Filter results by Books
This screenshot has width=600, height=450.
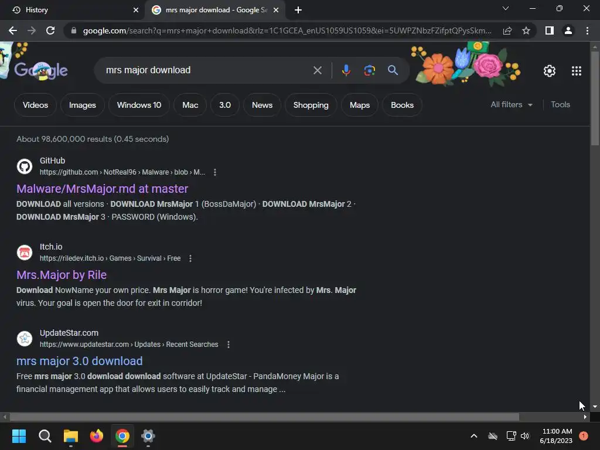point(402,105)
